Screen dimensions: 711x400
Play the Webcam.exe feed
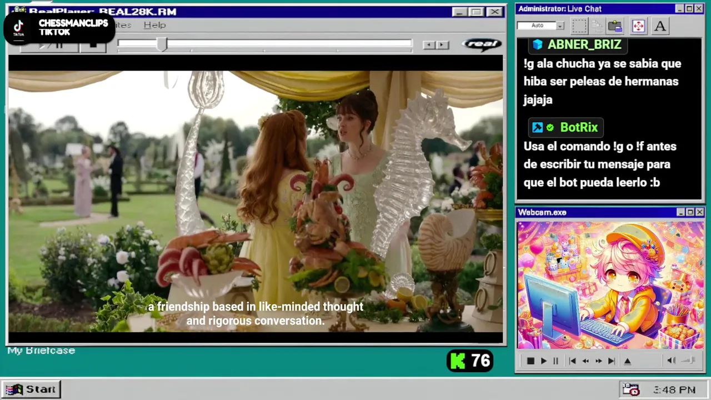(543, 361)
